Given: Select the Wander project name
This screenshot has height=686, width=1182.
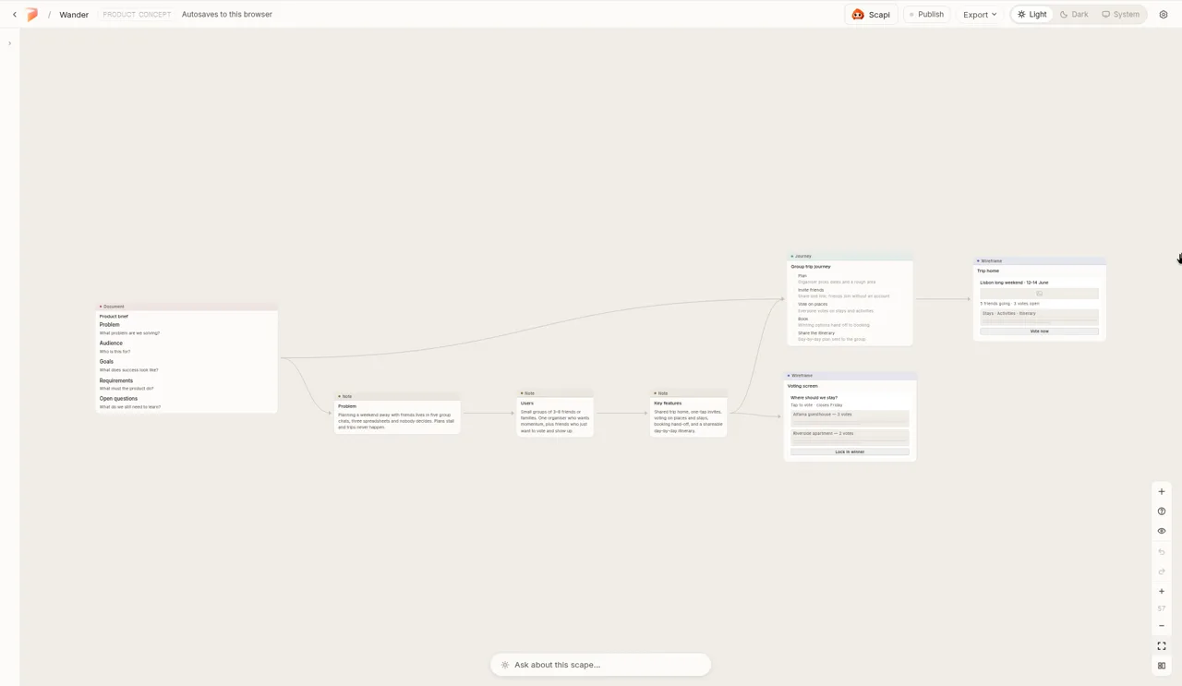Looking at the screenshot, I should (74, 15).
